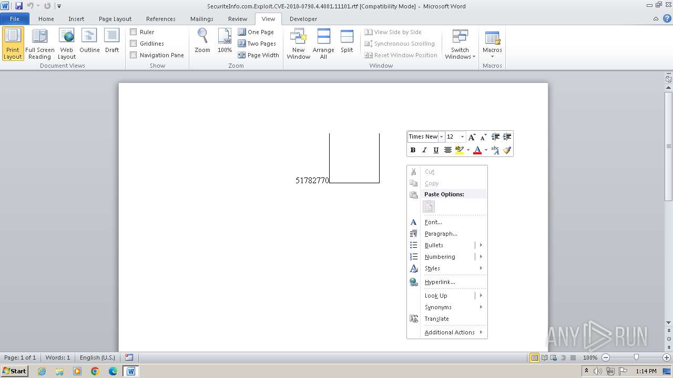Click macro recording icon in status bar
Screen dimensions: 673x378
pos(129,358)
